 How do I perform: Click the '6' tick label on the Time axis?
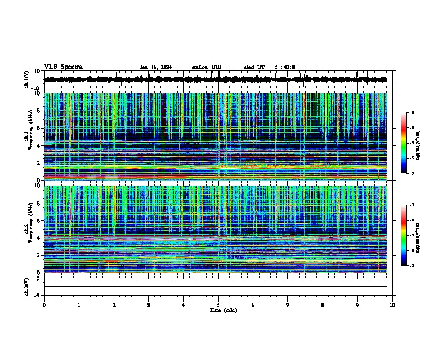253,305
